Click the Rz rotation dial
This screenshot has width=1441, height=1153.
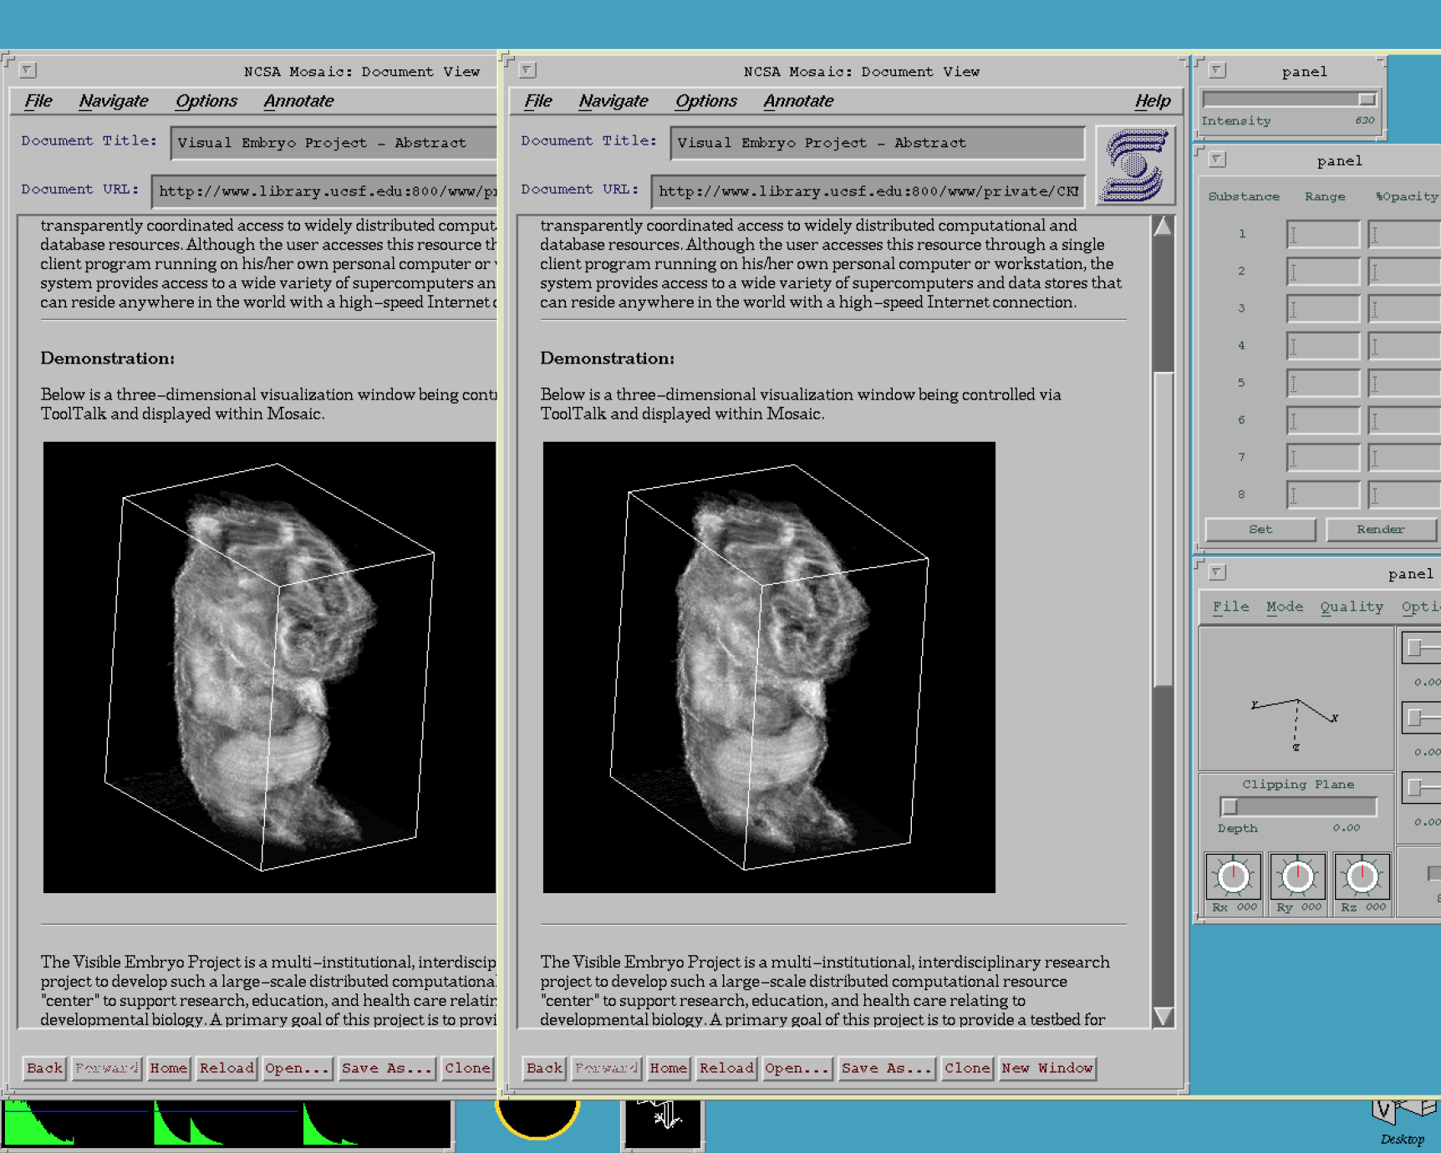click(1362, 876)
